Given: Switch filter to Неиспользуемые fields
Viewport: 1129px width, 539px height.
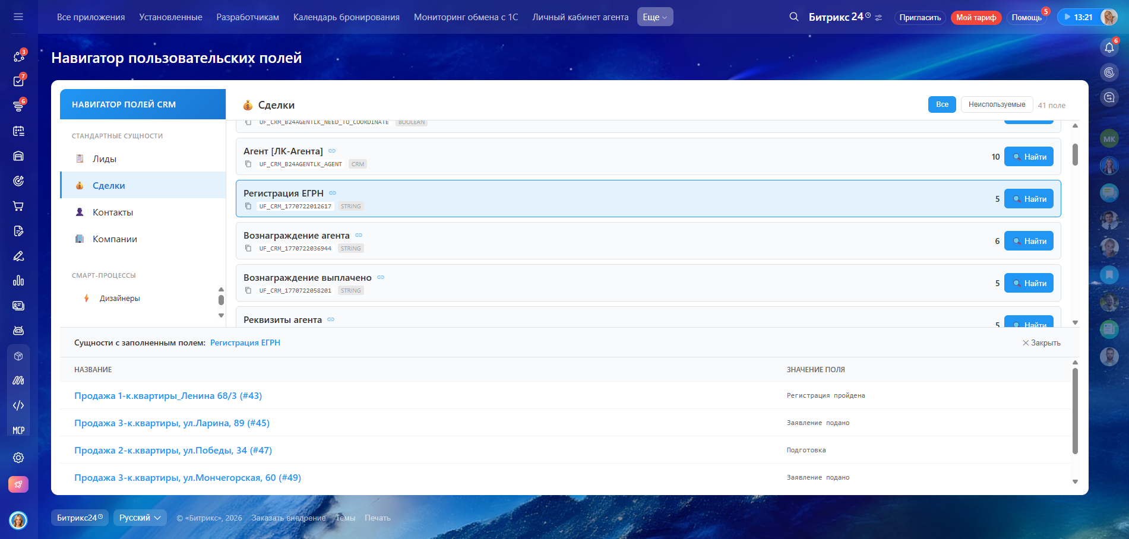Looking at the screenshot, I should pyautogui.click(x=997, y=104).
